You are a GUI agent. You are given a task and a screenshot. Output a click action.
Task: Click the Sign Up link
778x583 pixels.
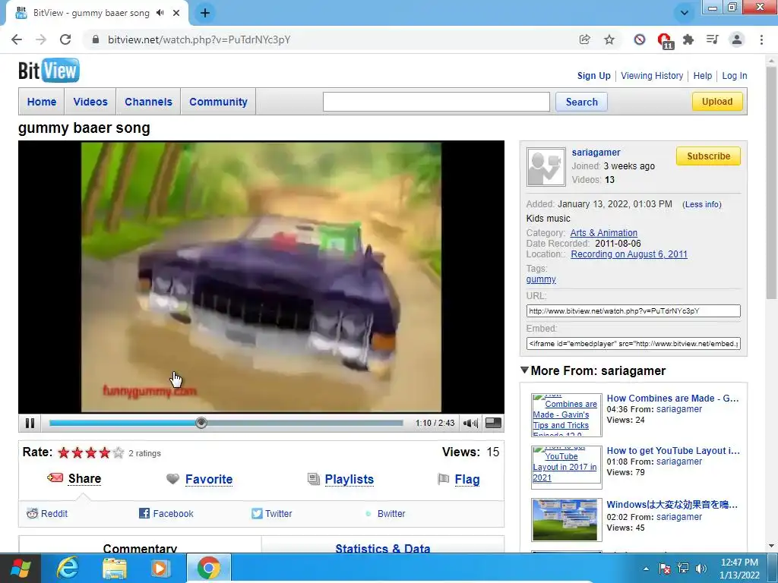593,76
